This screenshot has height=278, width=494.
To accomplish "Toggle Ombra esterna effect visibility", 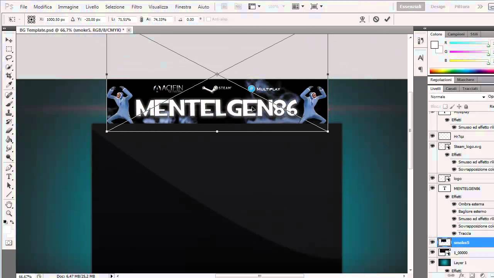I will coord(454,204).
